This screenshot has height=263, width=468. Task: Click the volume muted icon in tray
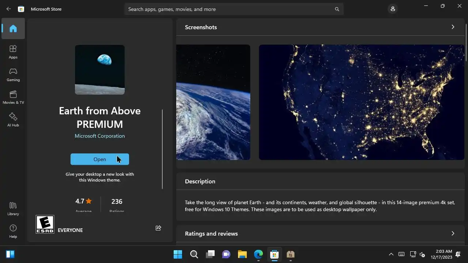click(422, 254)
